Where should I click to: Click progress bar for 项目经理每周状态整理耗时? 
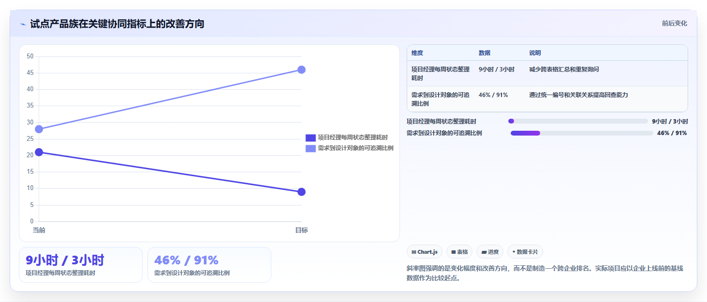point(578,121)
